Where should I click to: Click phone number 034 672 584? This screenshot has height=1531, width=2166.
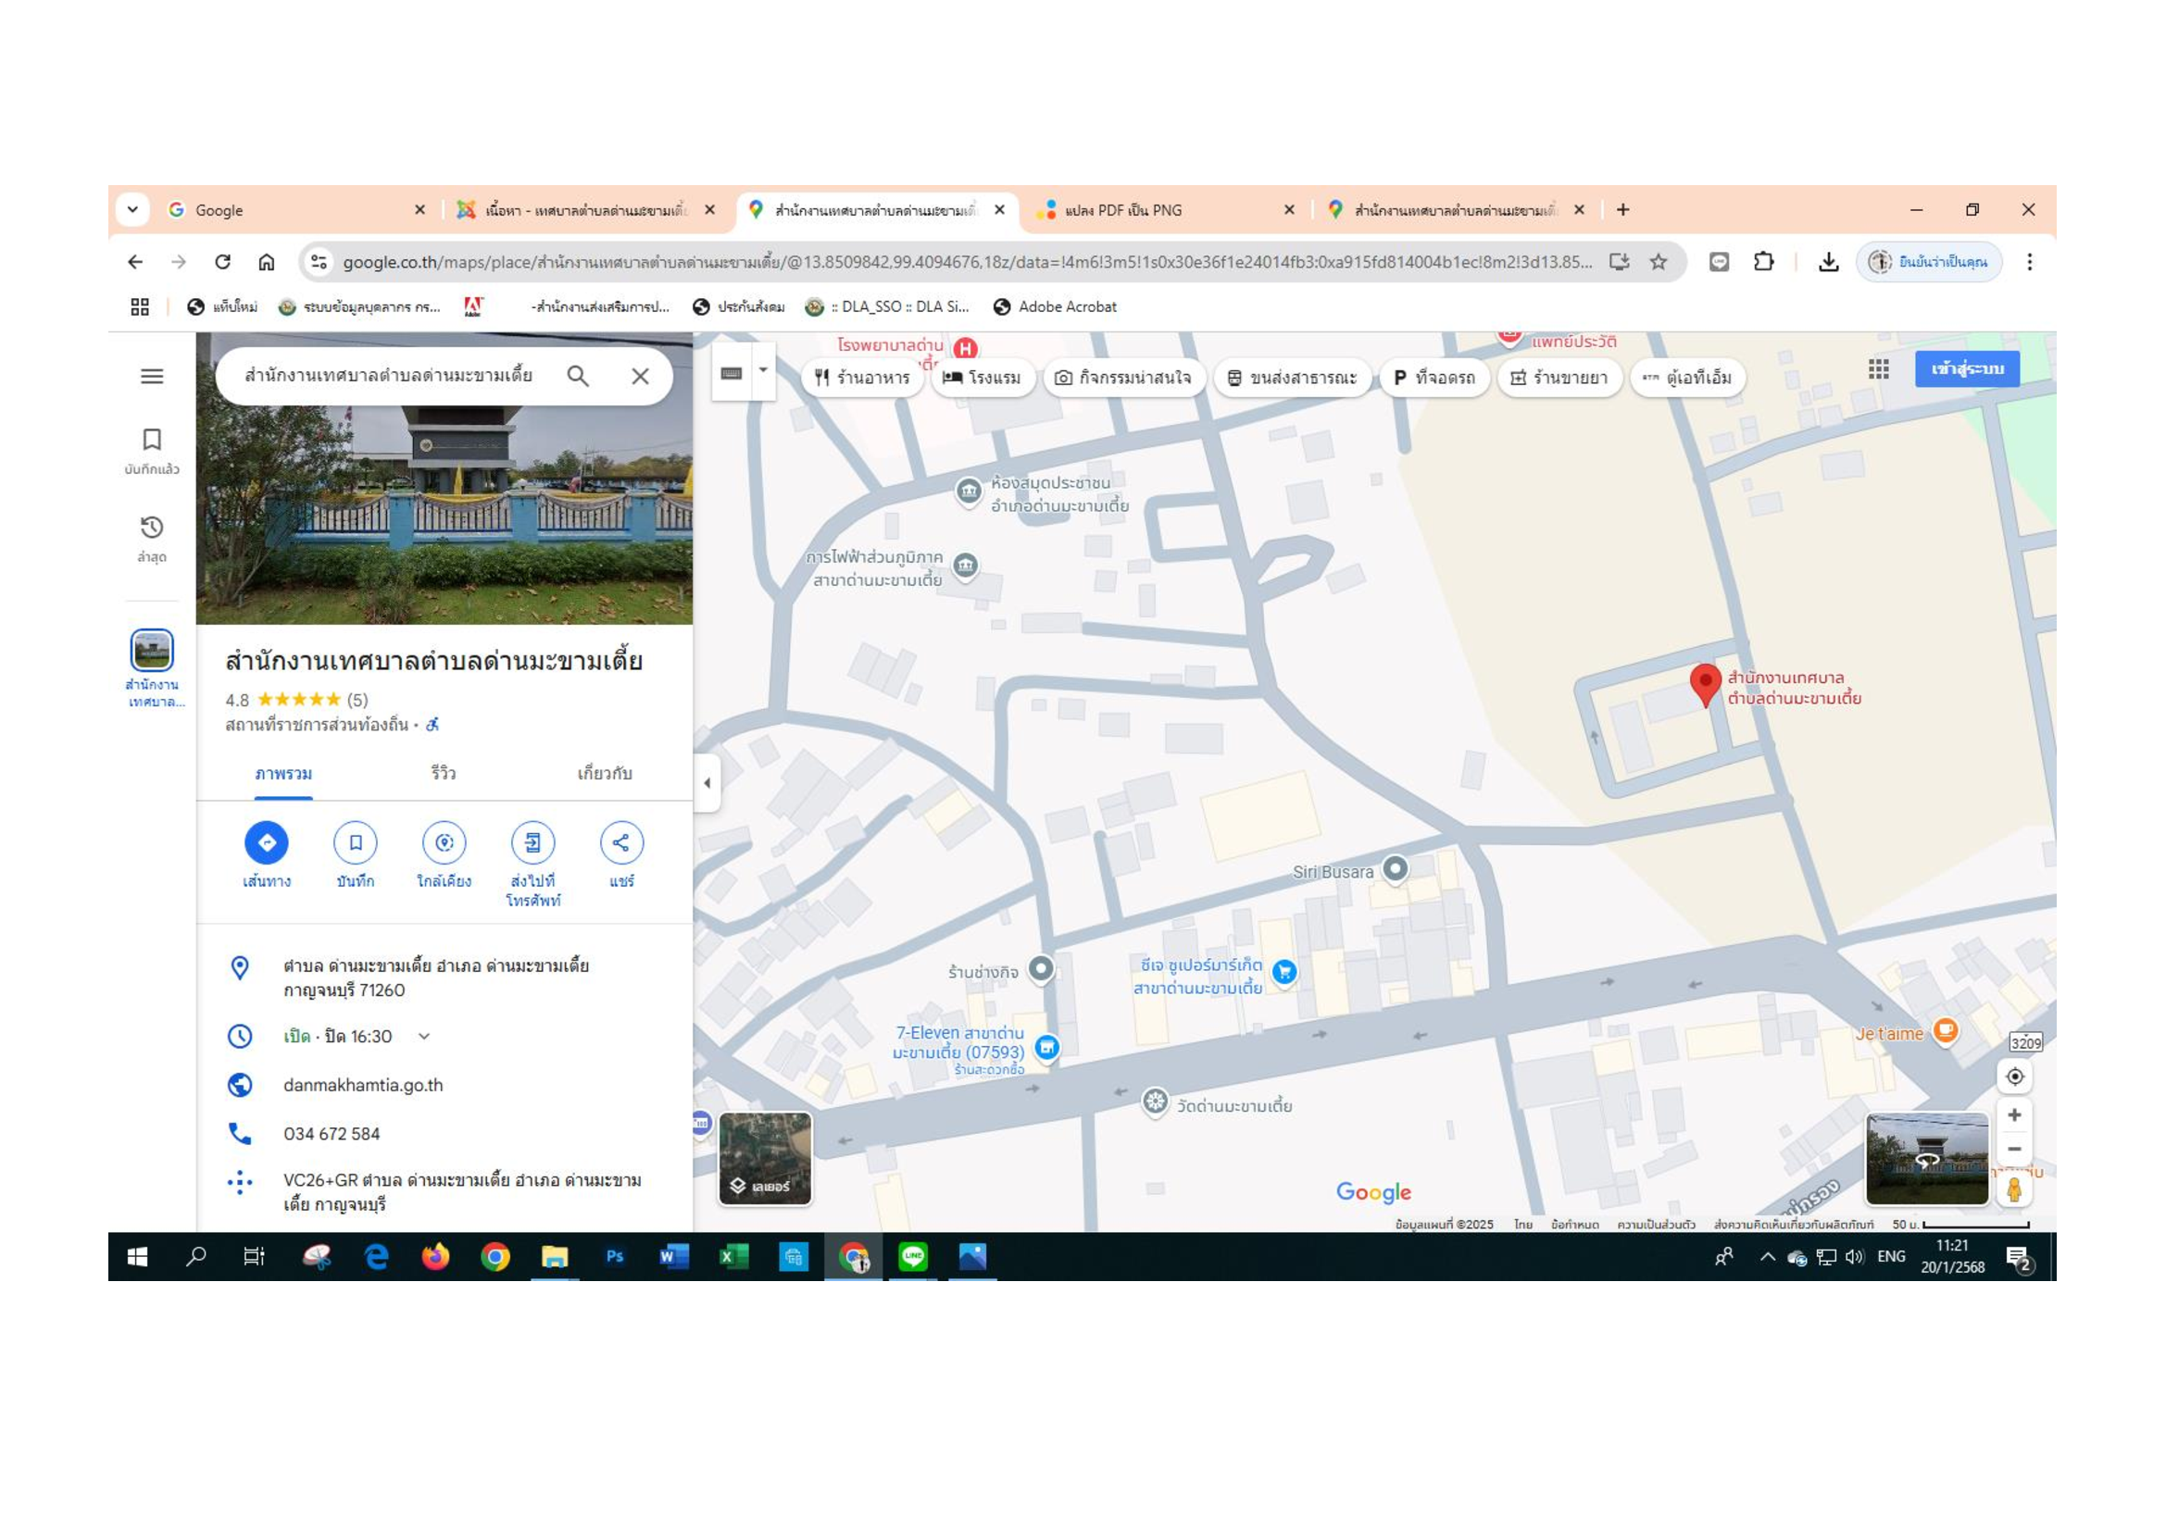pos(332,1134)
